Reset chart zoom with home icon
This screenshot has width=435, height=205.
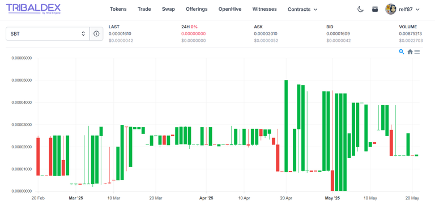(x=410, y=52)
